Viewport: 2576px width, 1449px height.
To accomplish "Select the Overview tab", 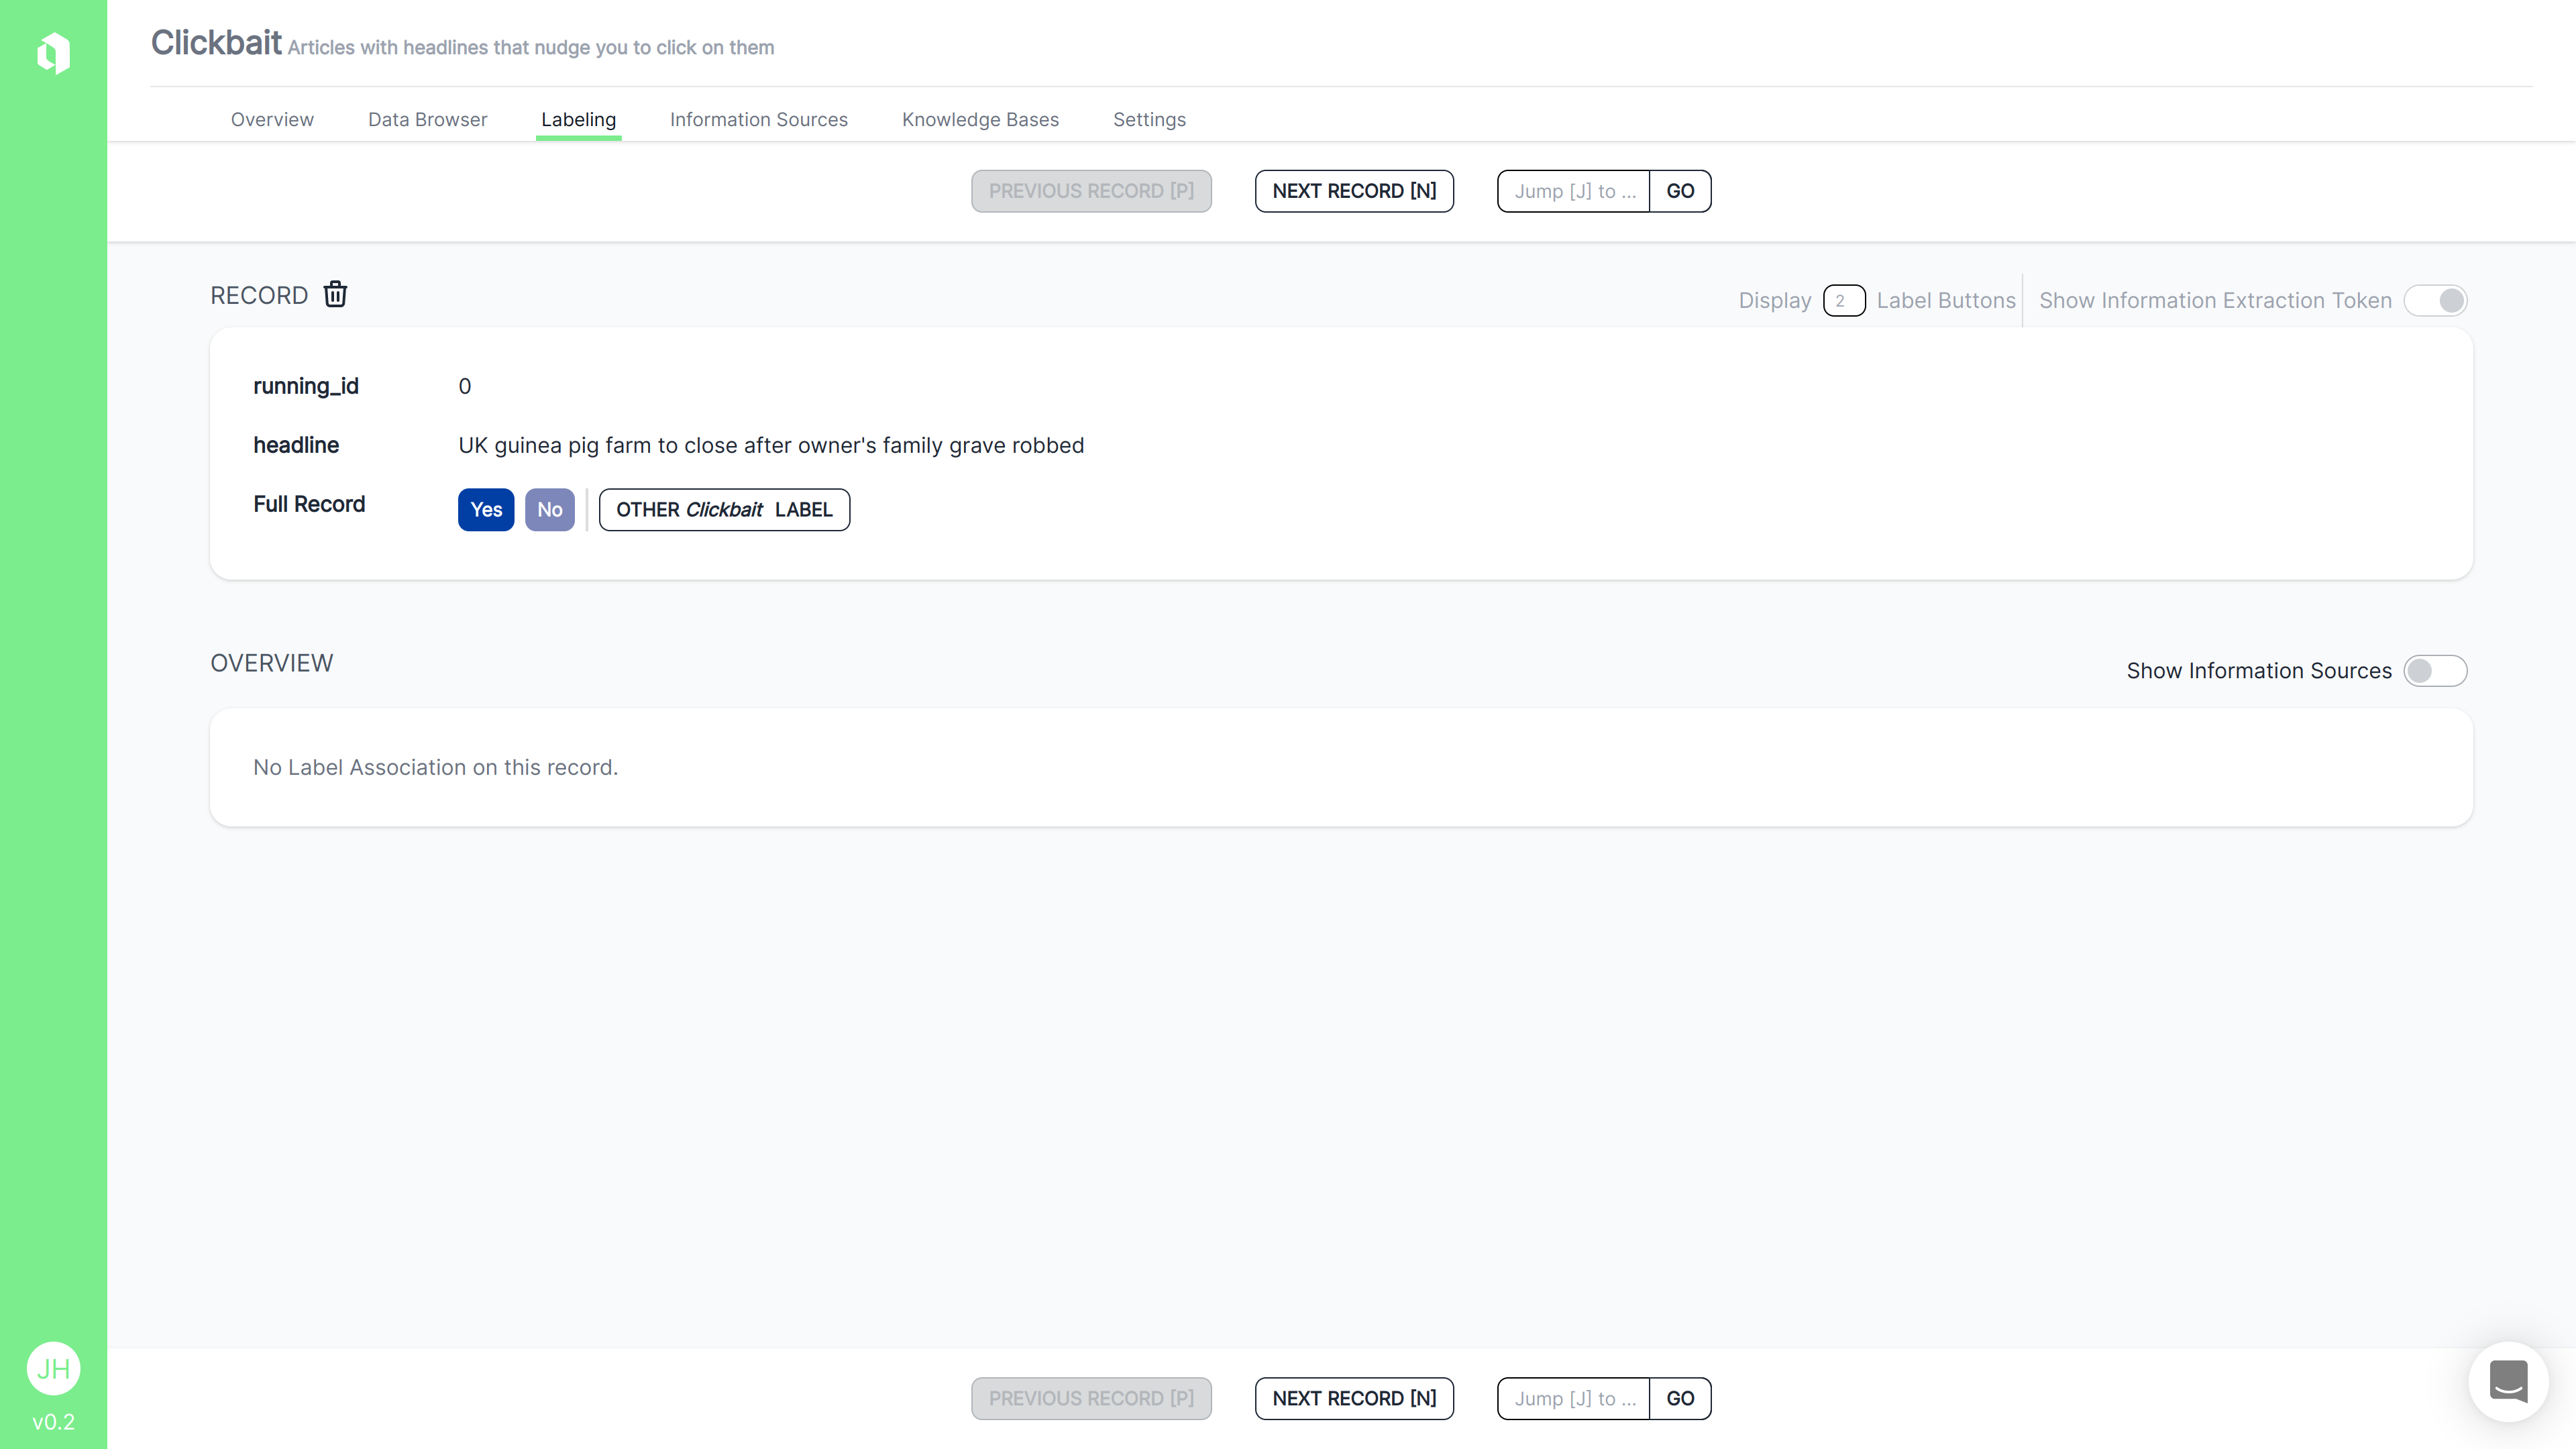I will point(272,120).
